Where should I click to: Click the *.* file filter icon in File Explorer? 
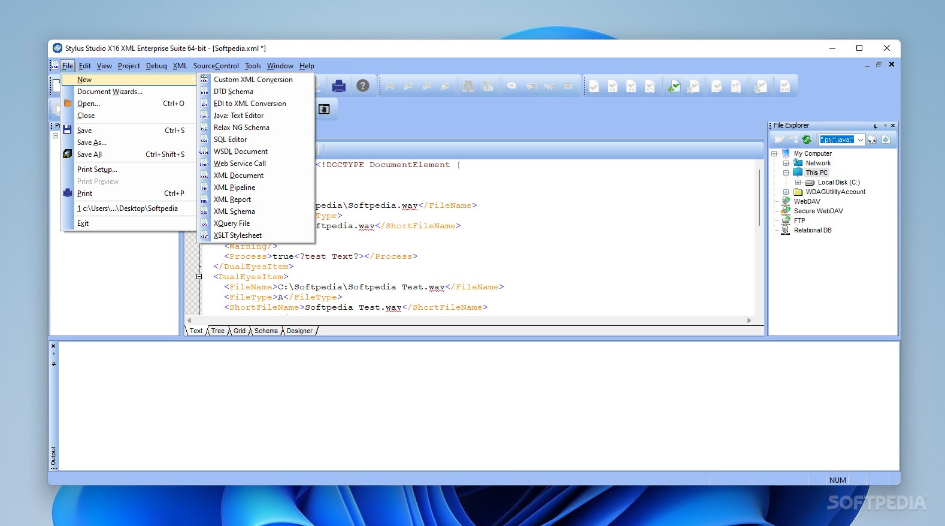873,140
